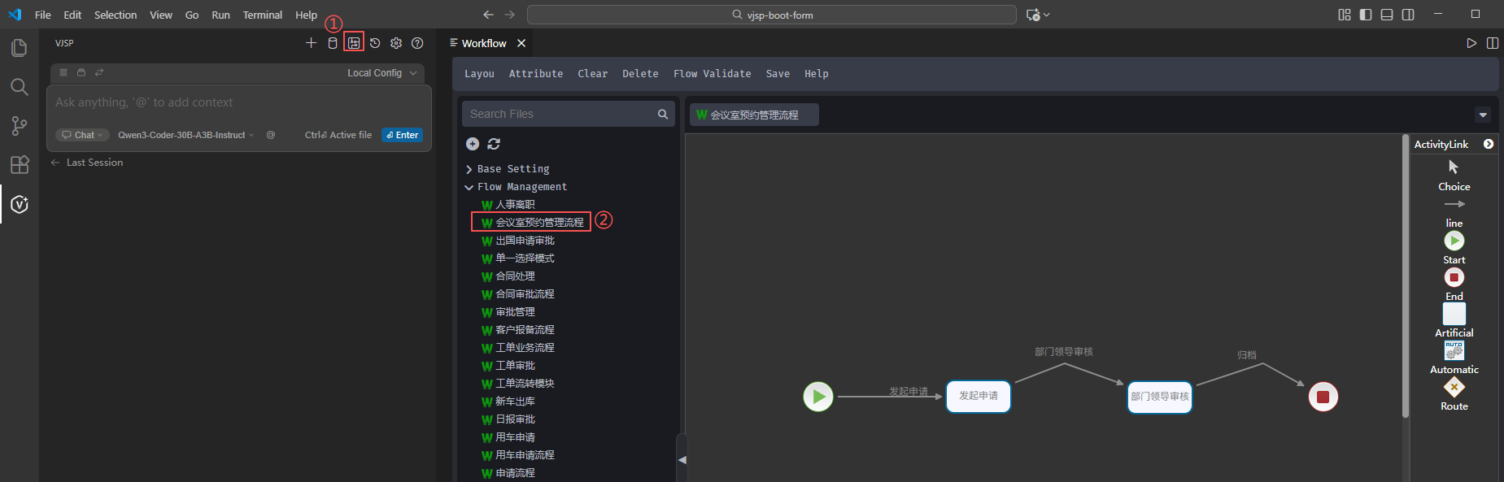
Task: Click the add flow plus icon
Action: [x=473, y=144]
